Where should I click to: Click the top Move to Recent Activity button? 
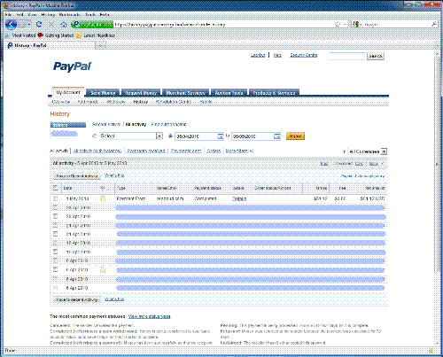tap(77, 176)
